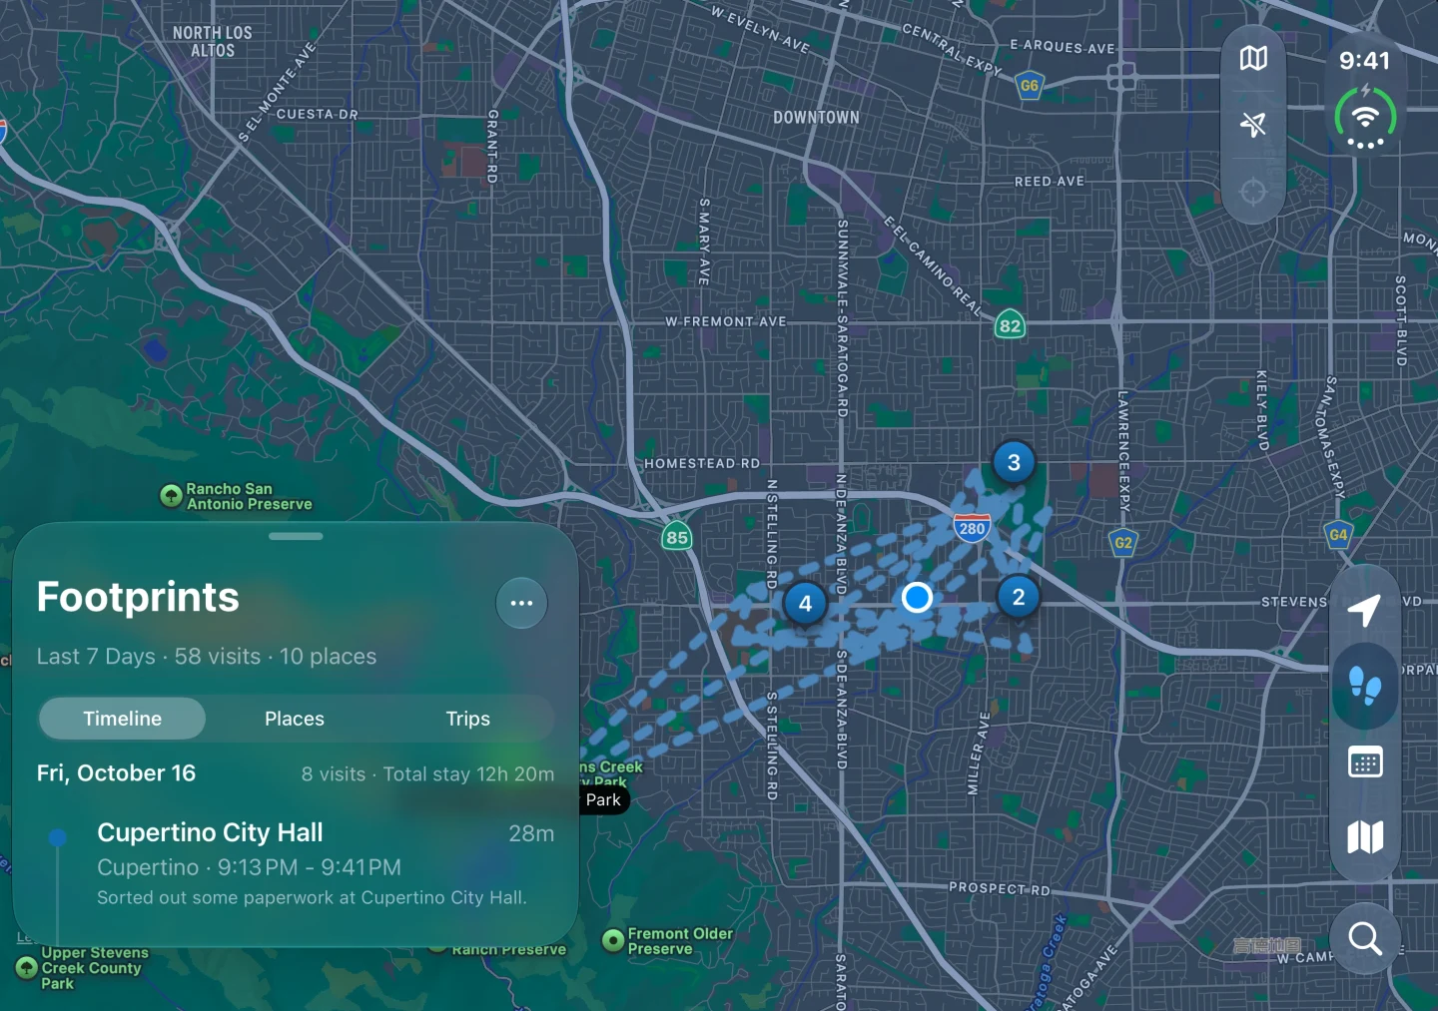Tap the Interstate 280 shield
Screen dimensions: 1438x1011
pyautogui.click(x=972, y=527)
